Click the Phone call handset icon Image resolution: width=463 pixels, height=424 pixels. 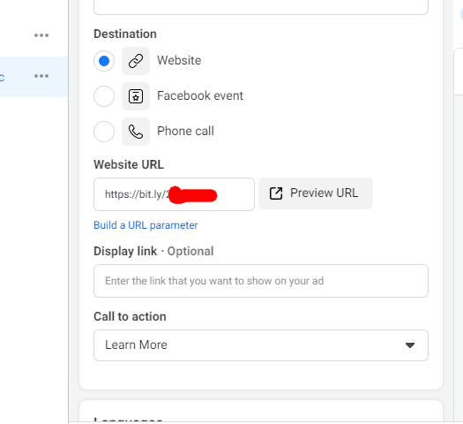[136, 132]
